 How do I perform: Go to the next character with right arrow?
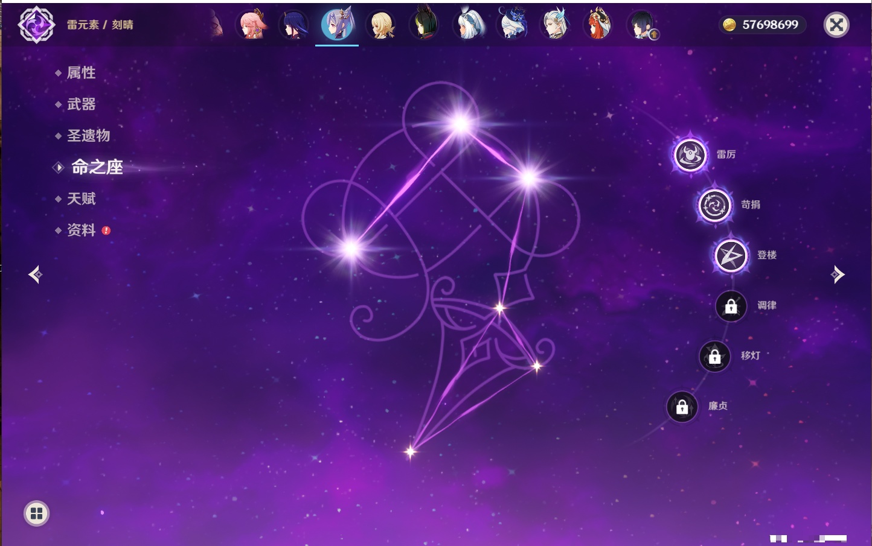837,275
